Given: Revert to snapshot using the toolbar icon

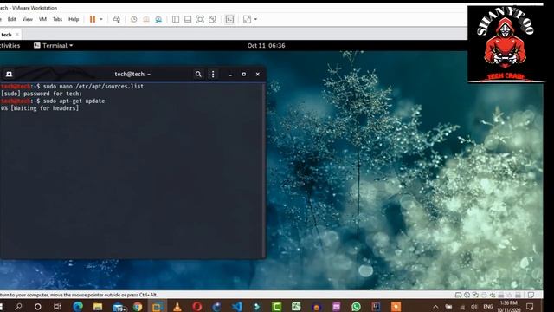Looking at the screenshot, I should [x=146, y=19].
